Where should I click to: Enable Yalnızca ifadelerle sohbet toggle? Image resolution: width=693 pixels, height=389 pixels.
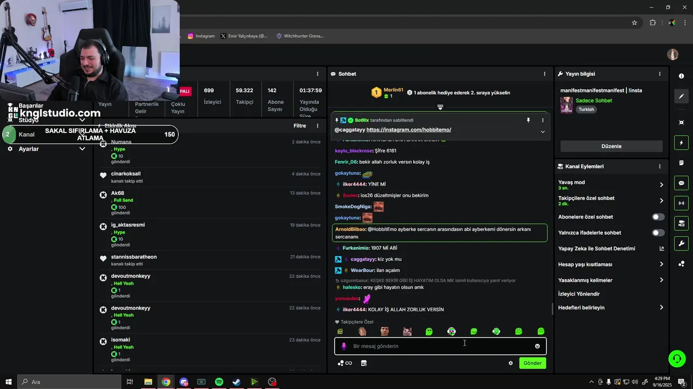(658, 233)
